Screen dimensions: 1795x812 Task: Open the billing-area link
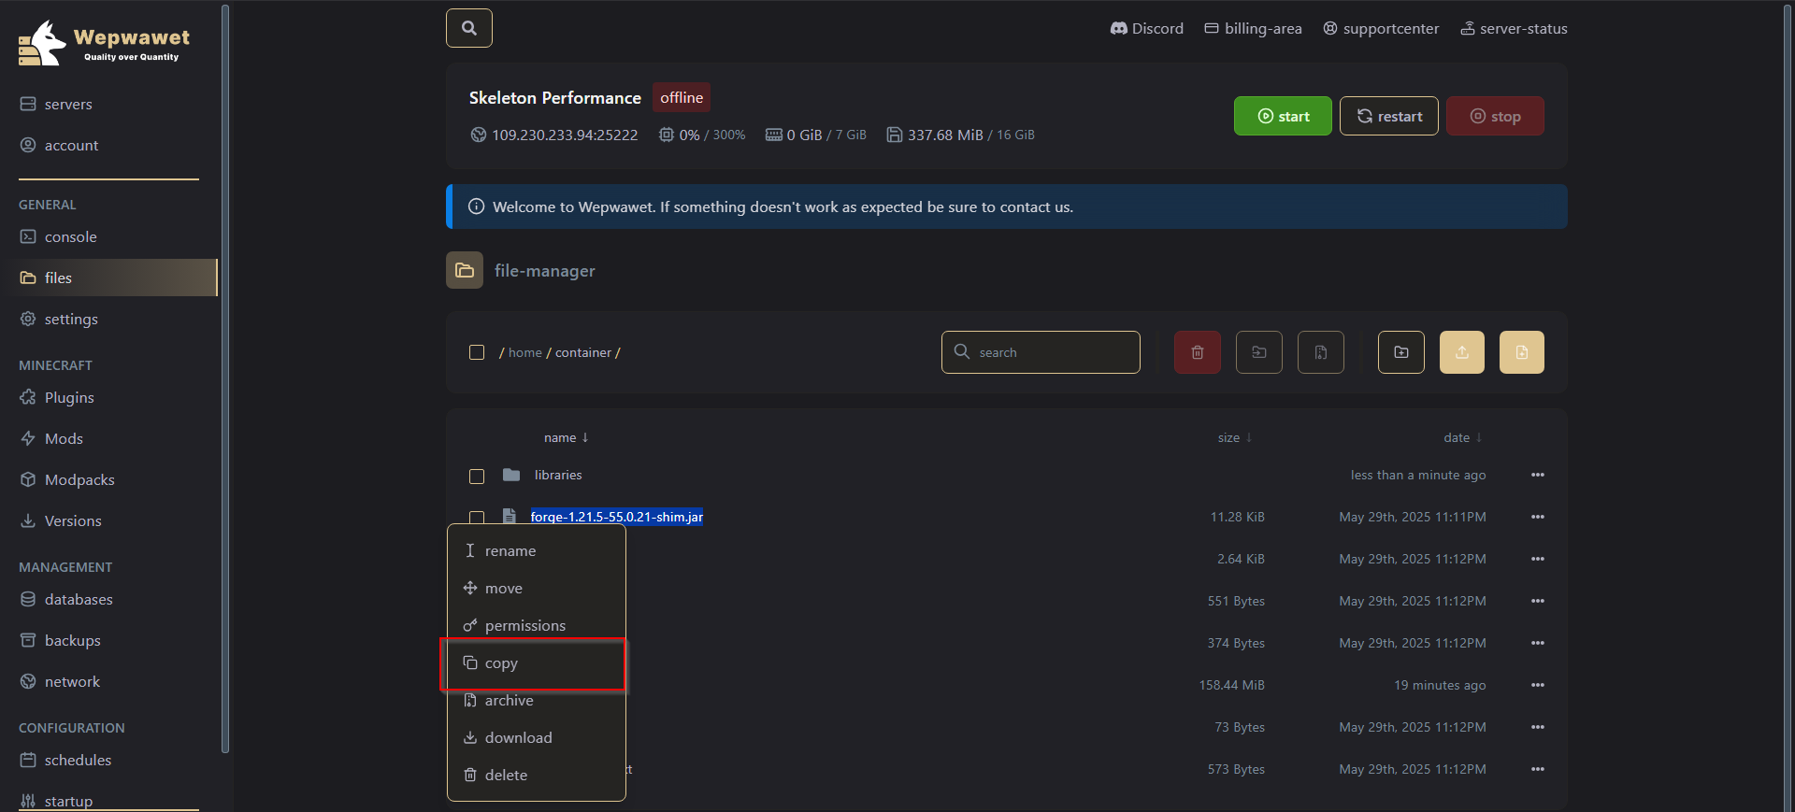coord(1253,29)
